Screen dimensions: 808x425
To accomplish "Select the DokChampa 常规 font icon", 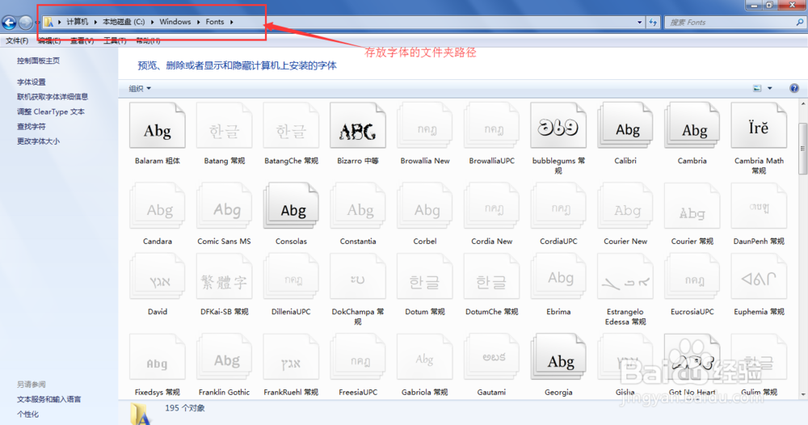I will point(358,277).
